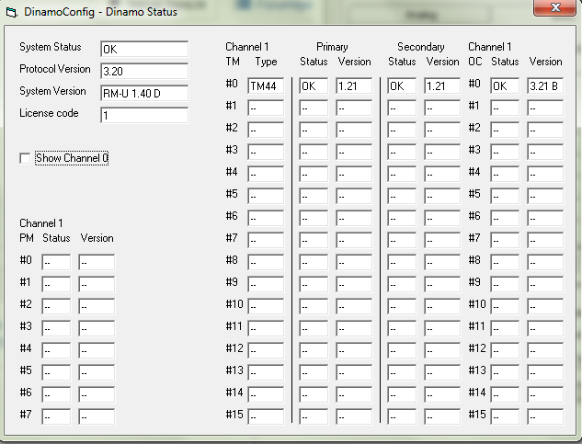Focus the License code field
The width and height of the screenshot is (582, 444).
click(143, 115)
